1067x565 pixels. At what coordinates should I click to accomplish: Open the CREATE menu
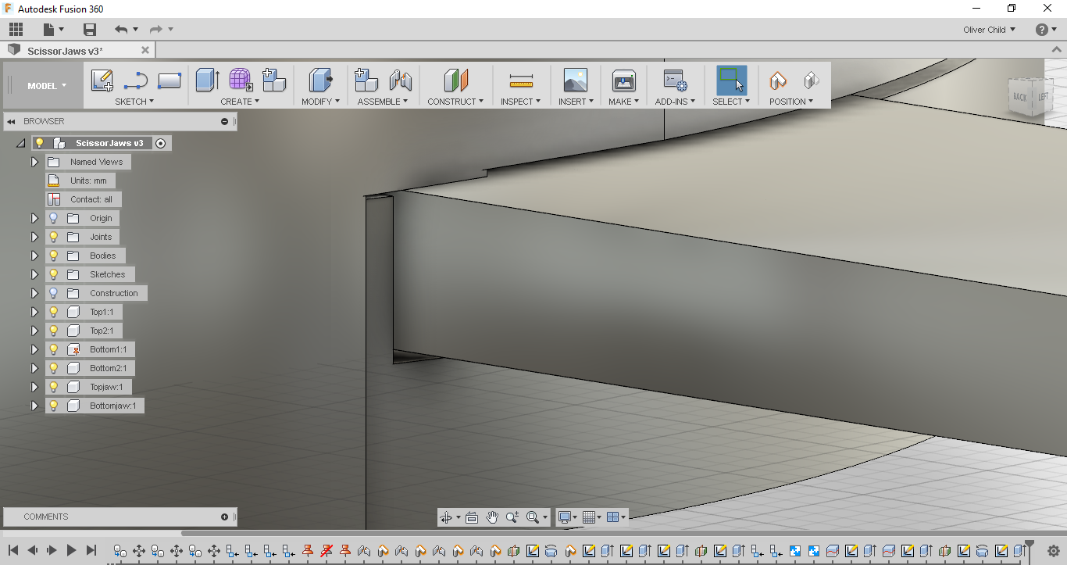240,102
